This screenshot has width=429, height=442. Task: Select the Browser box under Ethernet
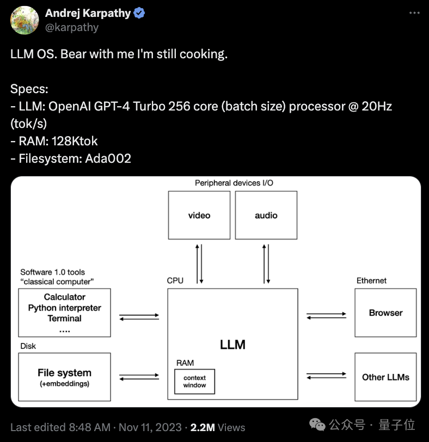tap(385, 313)
